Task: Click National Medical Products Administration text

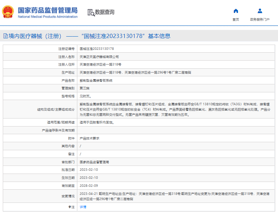Action: (x=48, y=17)
